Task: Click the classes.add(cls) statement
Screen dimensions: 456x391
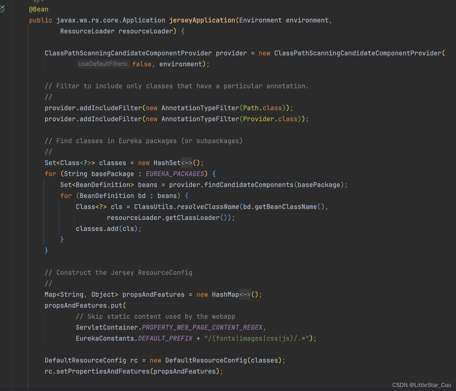Action: (109, 229)
